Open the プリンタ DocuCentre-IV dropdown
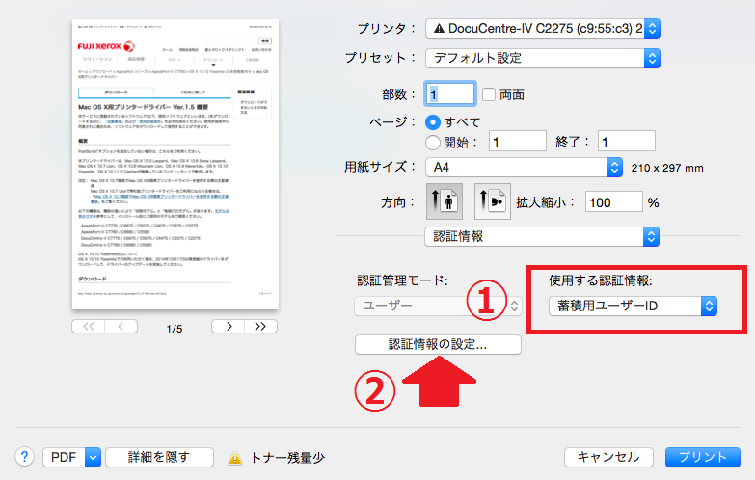The height and width of the screenshot is (480, 755). pyautogui.click(x=543, y=29)
